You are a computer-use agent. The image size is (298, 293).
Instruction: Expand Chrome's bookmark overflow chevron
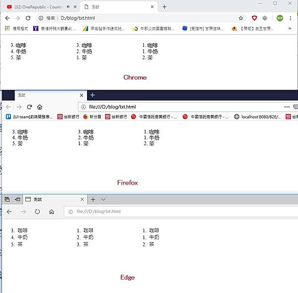290,28
